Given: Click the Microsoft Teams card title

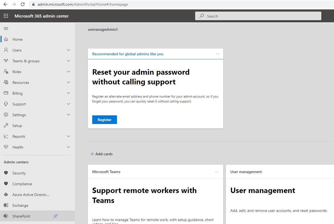Looking at the screenshot, I should coord(106,172).
